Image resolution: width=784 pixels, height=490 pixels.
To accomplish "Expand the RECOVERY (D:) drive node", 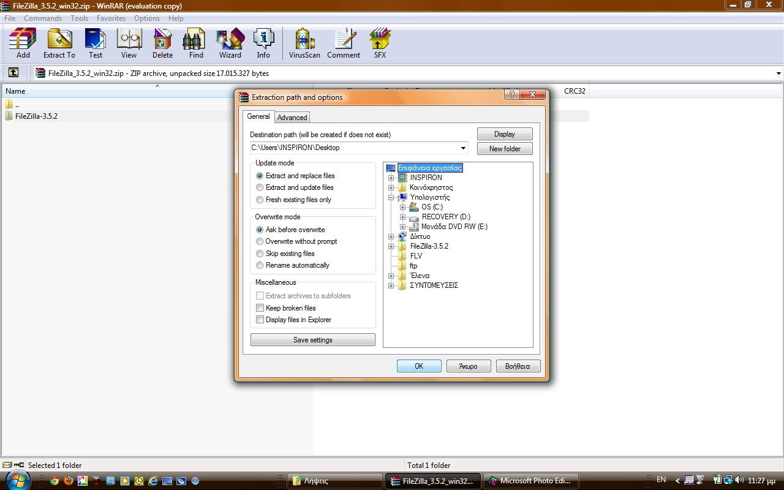I will [402, 217].
